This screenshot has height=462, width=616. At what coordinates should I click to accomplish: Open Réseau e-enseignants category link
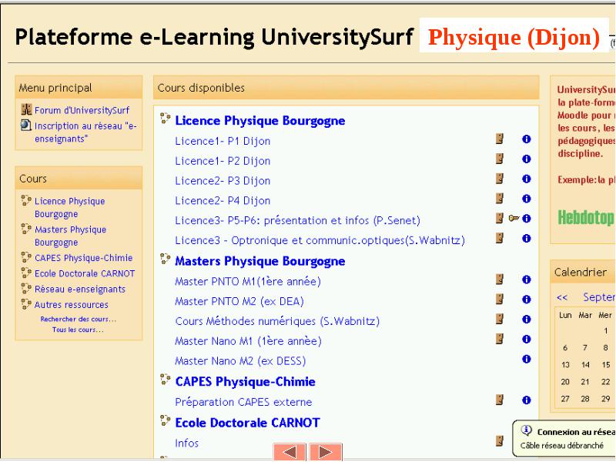click(x=80, y=290)
